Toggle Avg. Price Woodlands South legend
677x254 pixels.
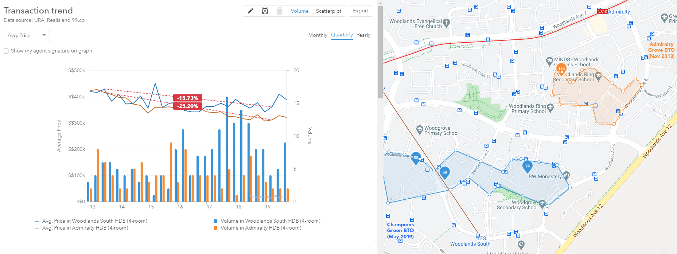(94, 221)
